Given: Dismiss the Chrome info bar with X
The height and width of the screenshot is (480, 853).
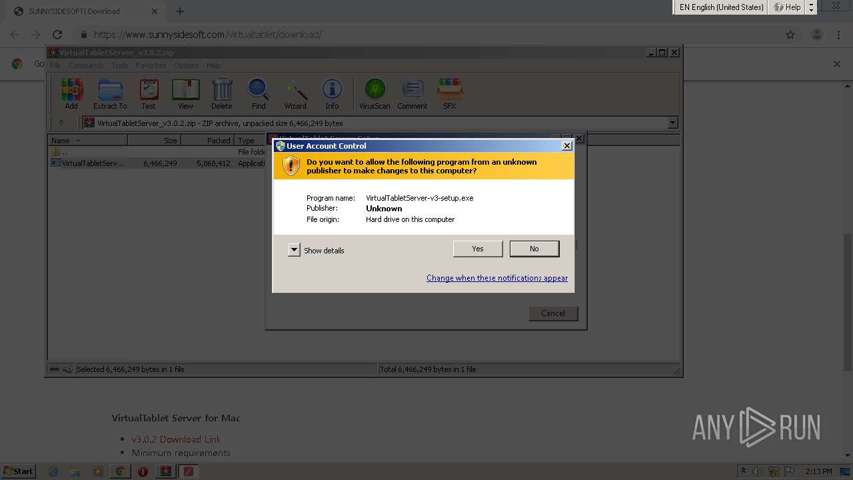Looking at the screenshot, I should (837, 64).
